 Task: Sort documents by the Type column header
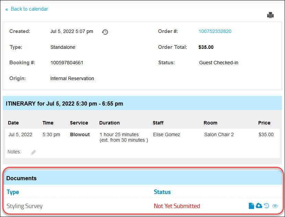click(13, 192)
